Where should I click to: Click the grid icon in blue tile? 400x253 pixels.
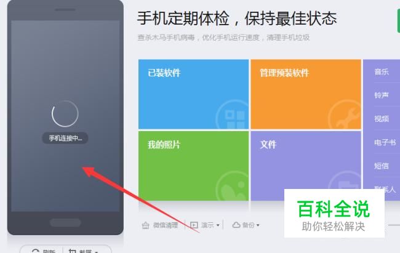pyautogui.click(x=233, y=115)
